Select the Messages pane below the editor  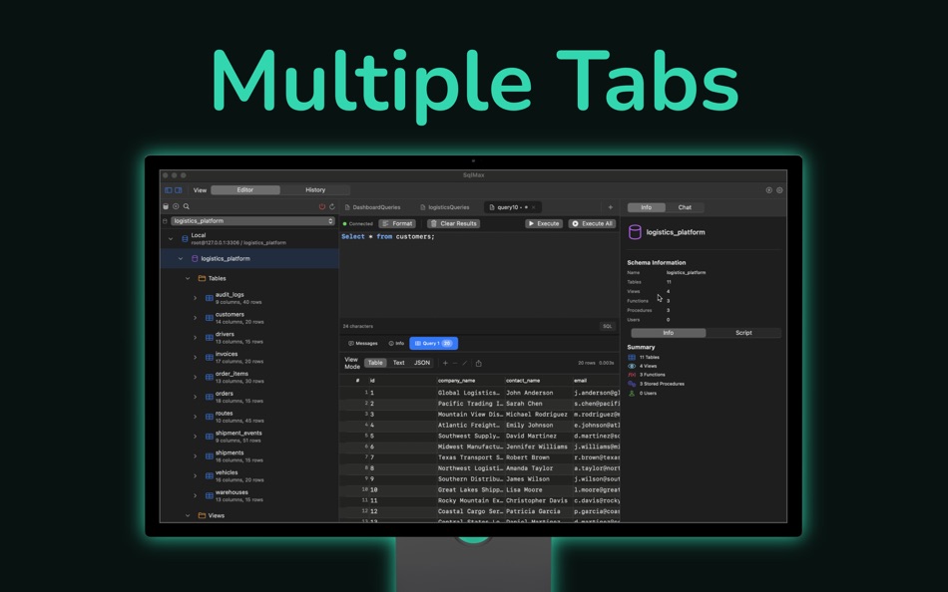[x=364, y=344]
